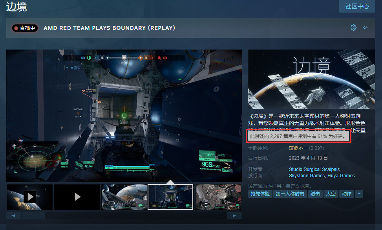Play the second black video trailer thumbnail
The image size is (382, 230).
[x=77, y=197]
